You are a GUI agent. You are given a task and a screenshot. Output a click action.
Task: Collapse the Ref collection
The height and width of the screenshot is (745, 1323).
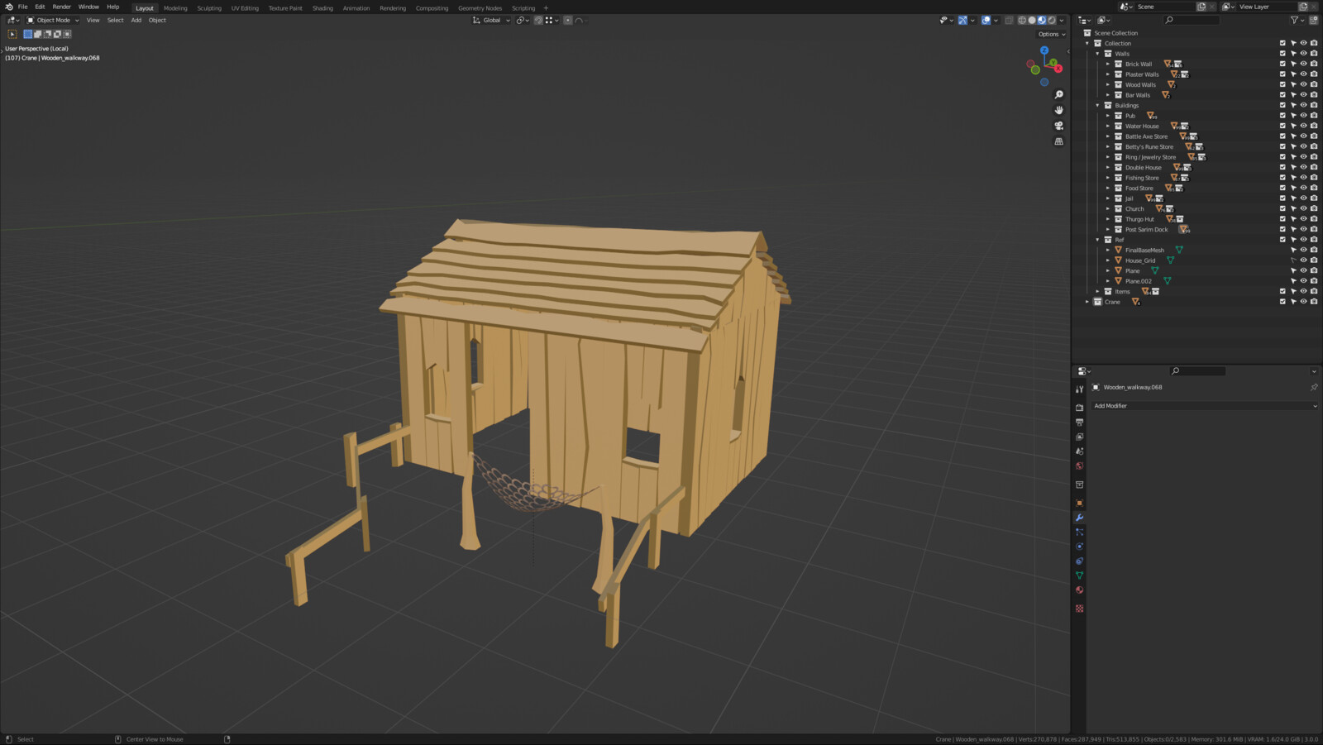(x=1098, y=240)
